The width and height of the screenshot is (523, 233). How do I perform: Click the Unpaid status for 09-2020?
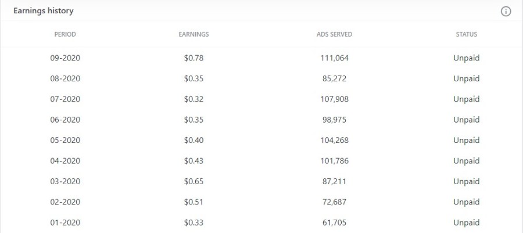(466, 58)
